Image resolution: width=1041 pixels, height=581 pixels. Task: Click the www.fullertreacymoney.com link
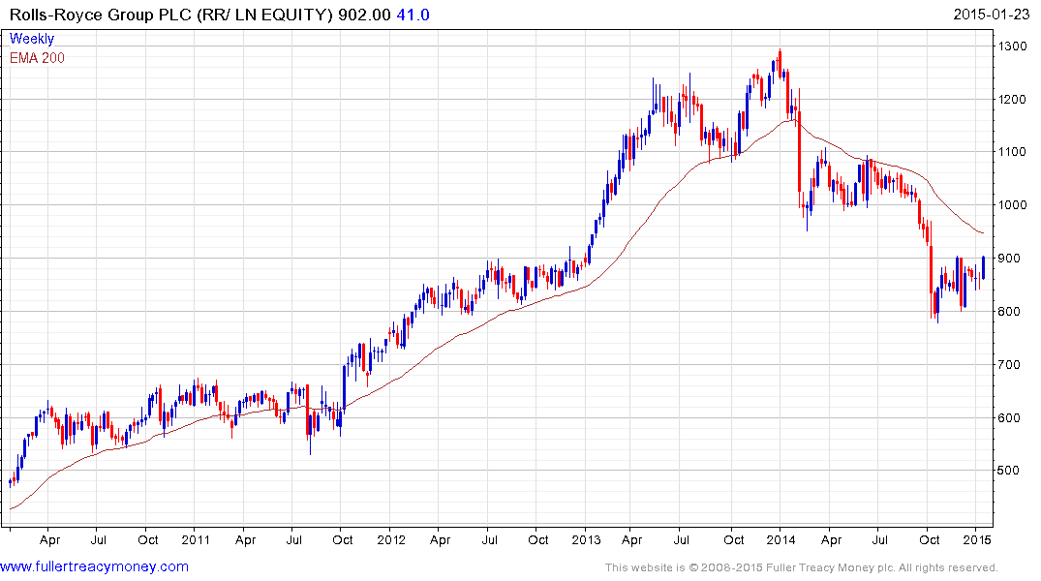[x=94, y=566]
